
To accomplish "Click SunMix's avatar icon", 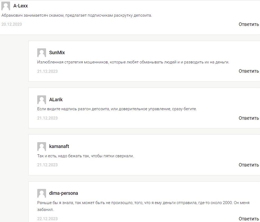I will pos(42,53).
